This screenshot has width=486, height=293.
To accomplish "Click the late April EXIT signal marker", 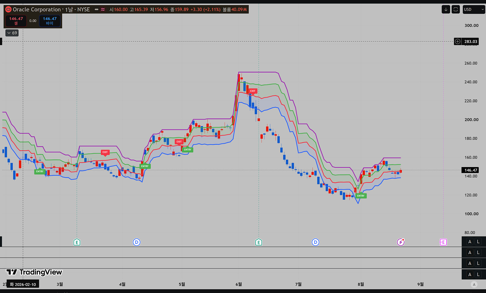I will [x=179, y=142].
